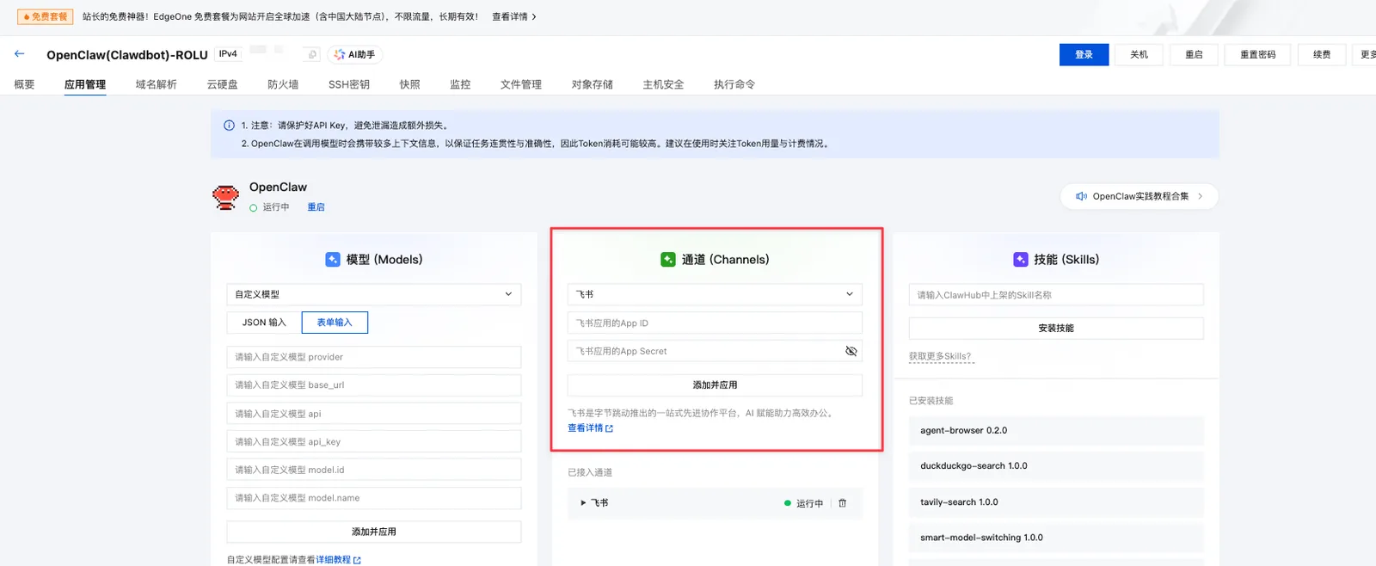Expand the 自定义模型 dropdown
Image resolution: width=1376 pixels, height=566 pixels.
(x=374, y=294)
